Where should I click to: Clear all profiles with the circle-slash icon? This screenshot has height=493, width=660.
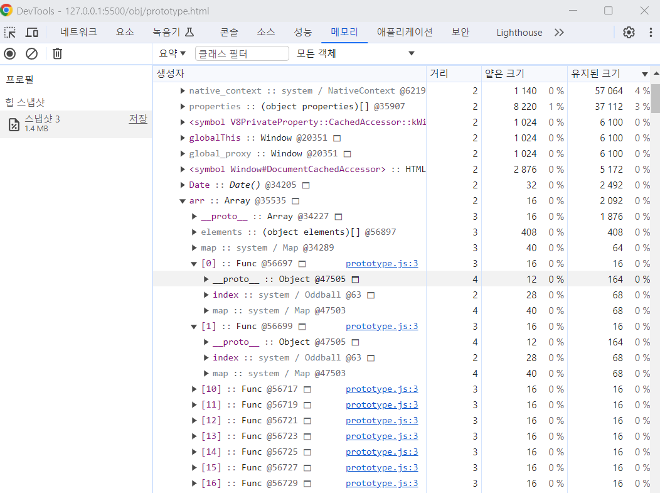pyautogui.click(x=31, y=53)
